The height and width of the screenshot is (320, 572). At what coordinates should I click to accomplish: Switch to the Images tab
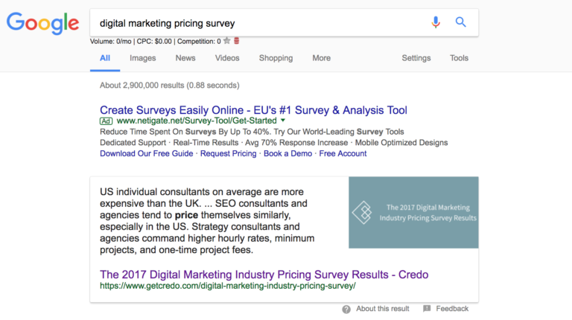point(143,58)
